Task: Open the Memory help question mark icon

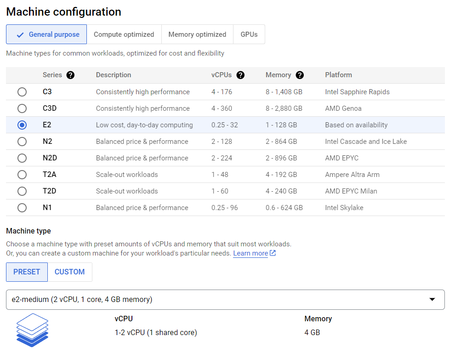Action: (300, 75)
